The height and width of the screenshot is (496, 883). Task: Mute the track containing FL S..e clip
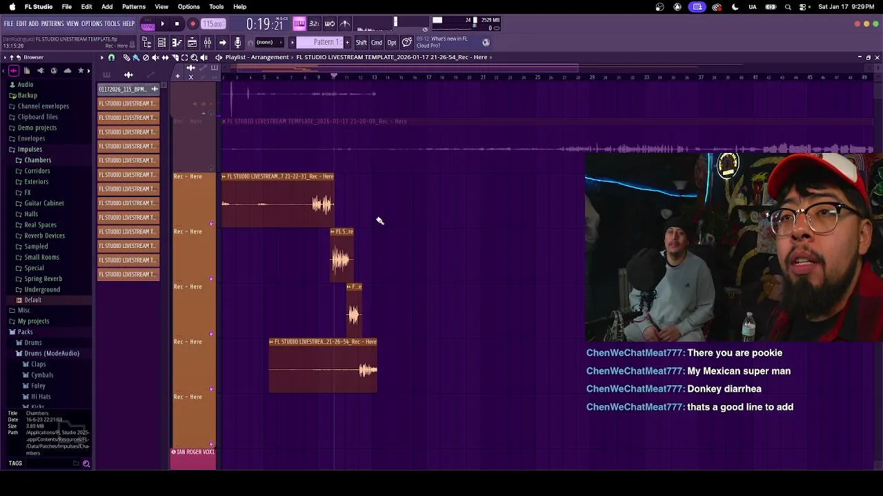[x=211, y=278]
